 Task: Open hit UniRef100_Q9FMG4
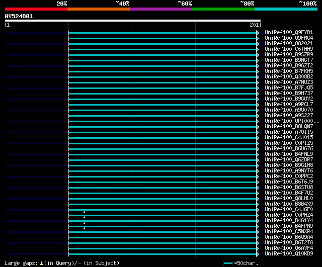coord(289,38)
